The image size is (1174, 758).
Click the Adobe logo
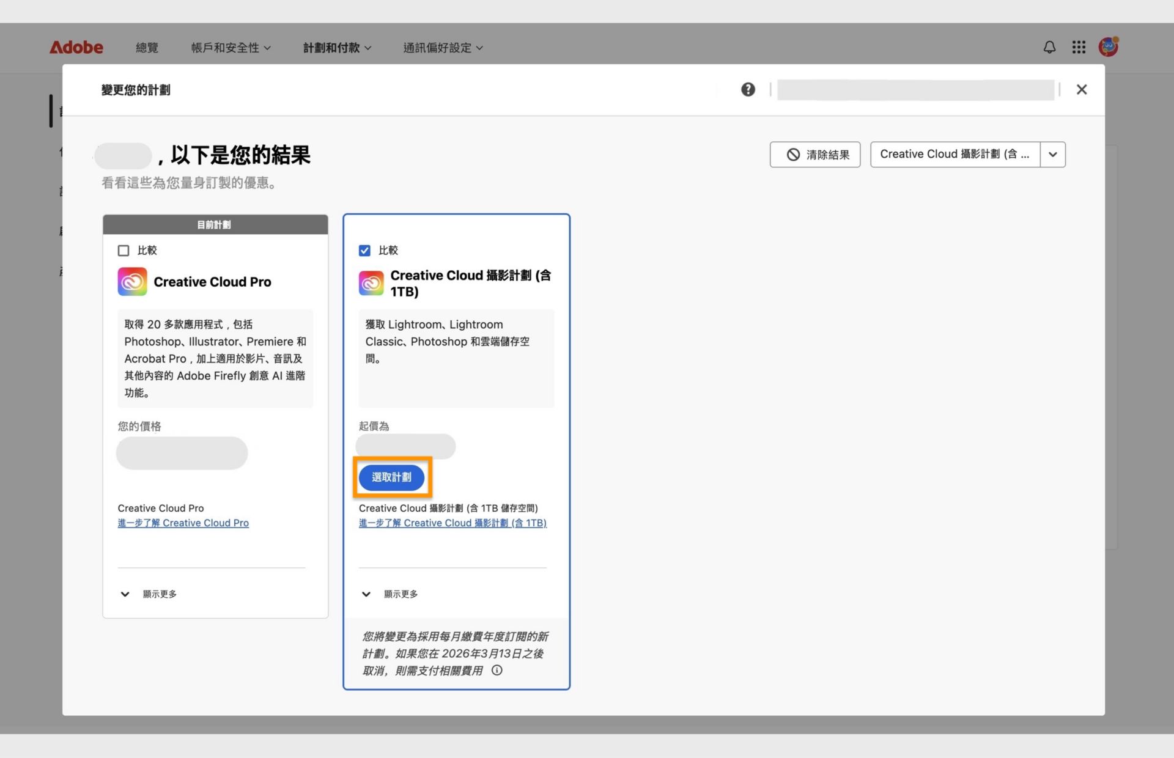[x=76, y=47]
